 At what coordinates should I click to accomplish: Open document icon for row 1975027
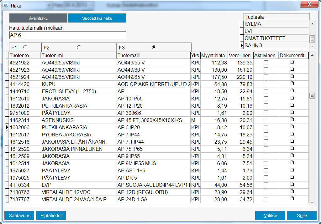[292, 170]
